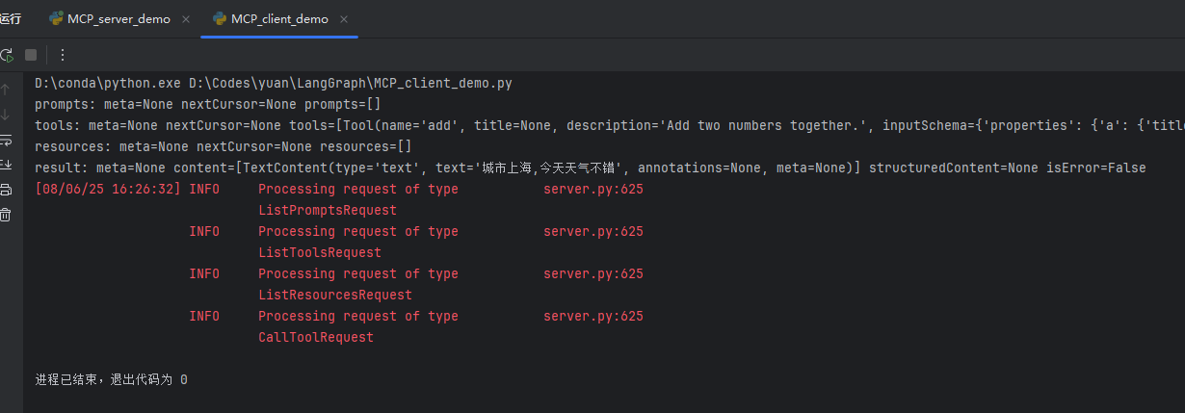Select the MCP_client_demo run tab

[x=278, y=19]
